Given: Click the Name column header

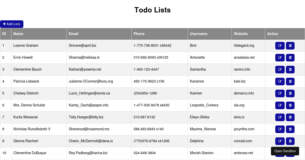Looking at the screenshot, I should (18, 34).
